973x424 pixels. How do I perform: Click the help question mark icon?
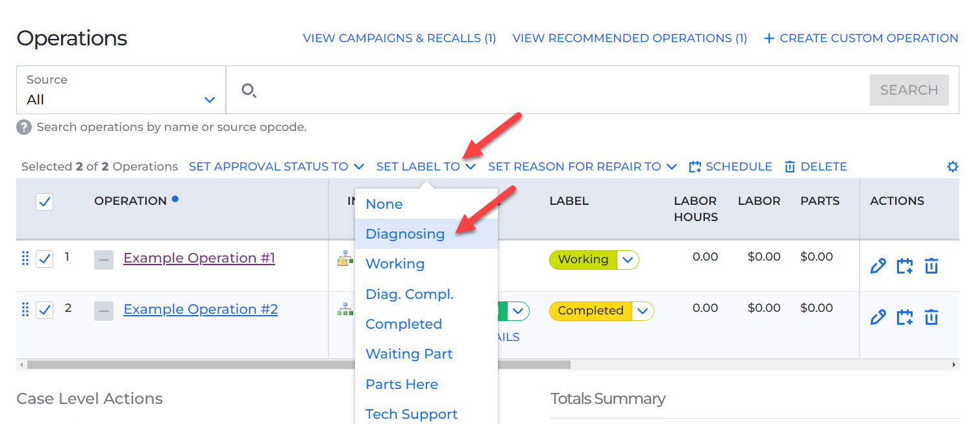click(x=24, y=127)
